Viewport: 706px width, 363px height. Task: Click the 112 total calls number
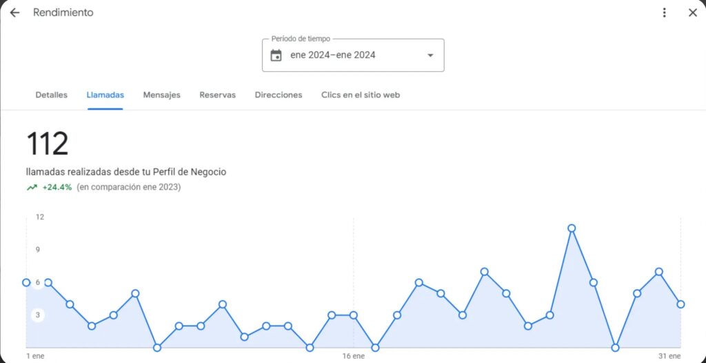pyautogui.click(x=48, y=144)
